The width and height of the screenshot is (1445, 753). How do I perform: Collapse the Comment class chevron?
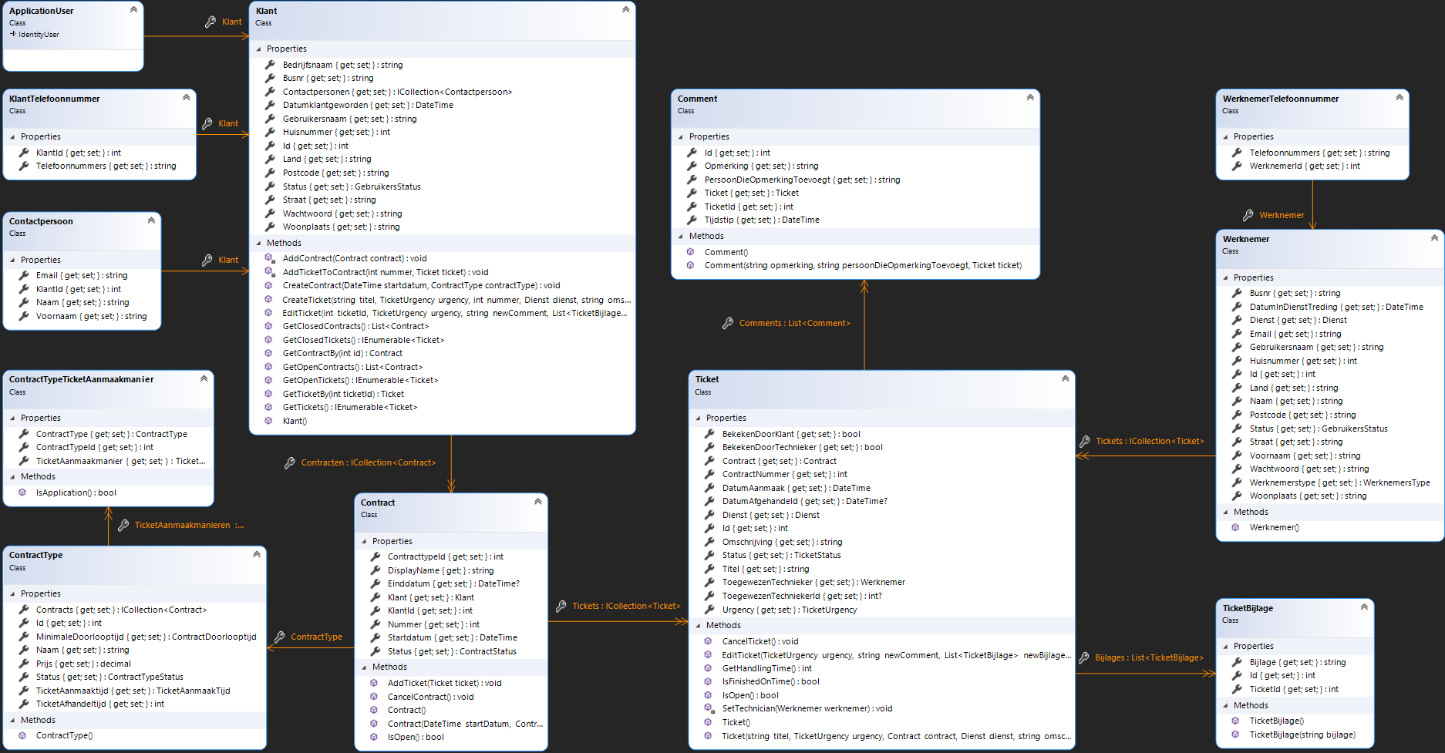(x=1030, y=98)
